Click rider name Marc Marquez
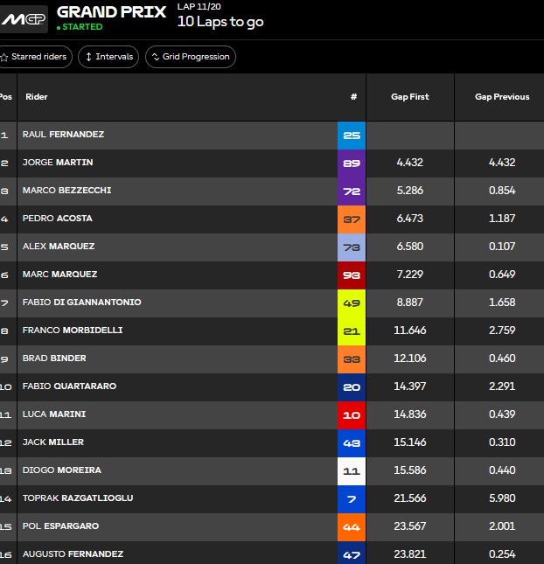Screen dimensions: 544x564 pos(59,275)
